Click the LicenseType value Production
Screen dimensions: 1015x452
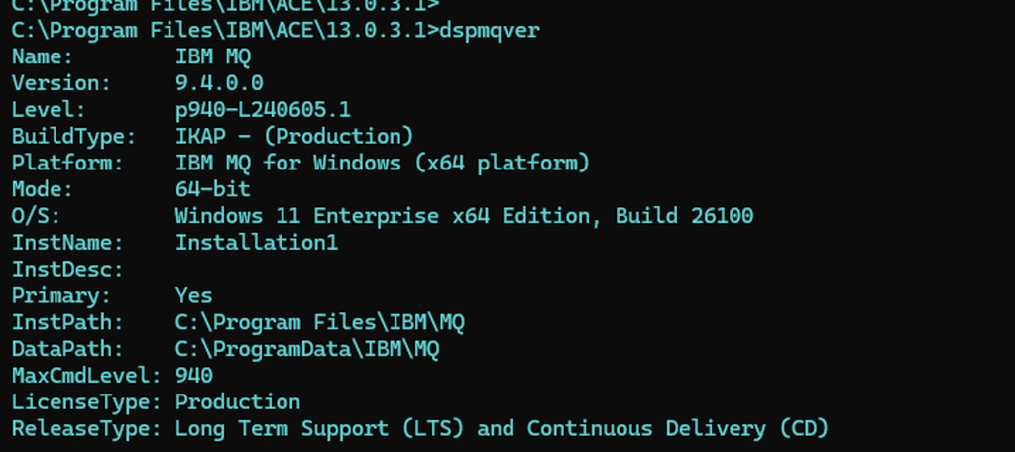point(238,402)
